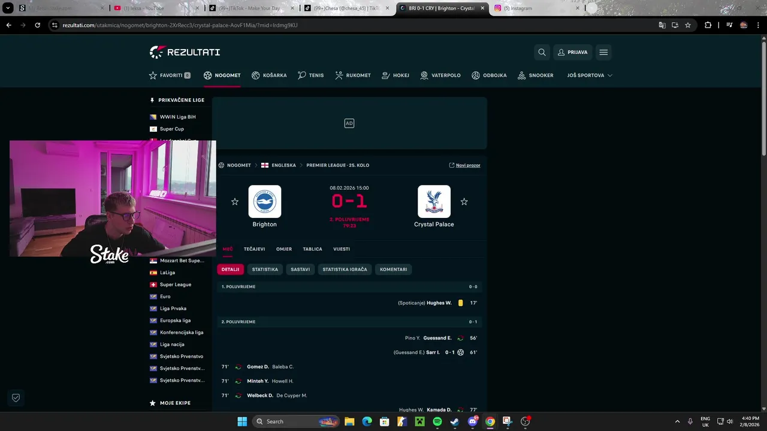Switch to the MEČ tab
767x431 pixels.
click(228, 249)
